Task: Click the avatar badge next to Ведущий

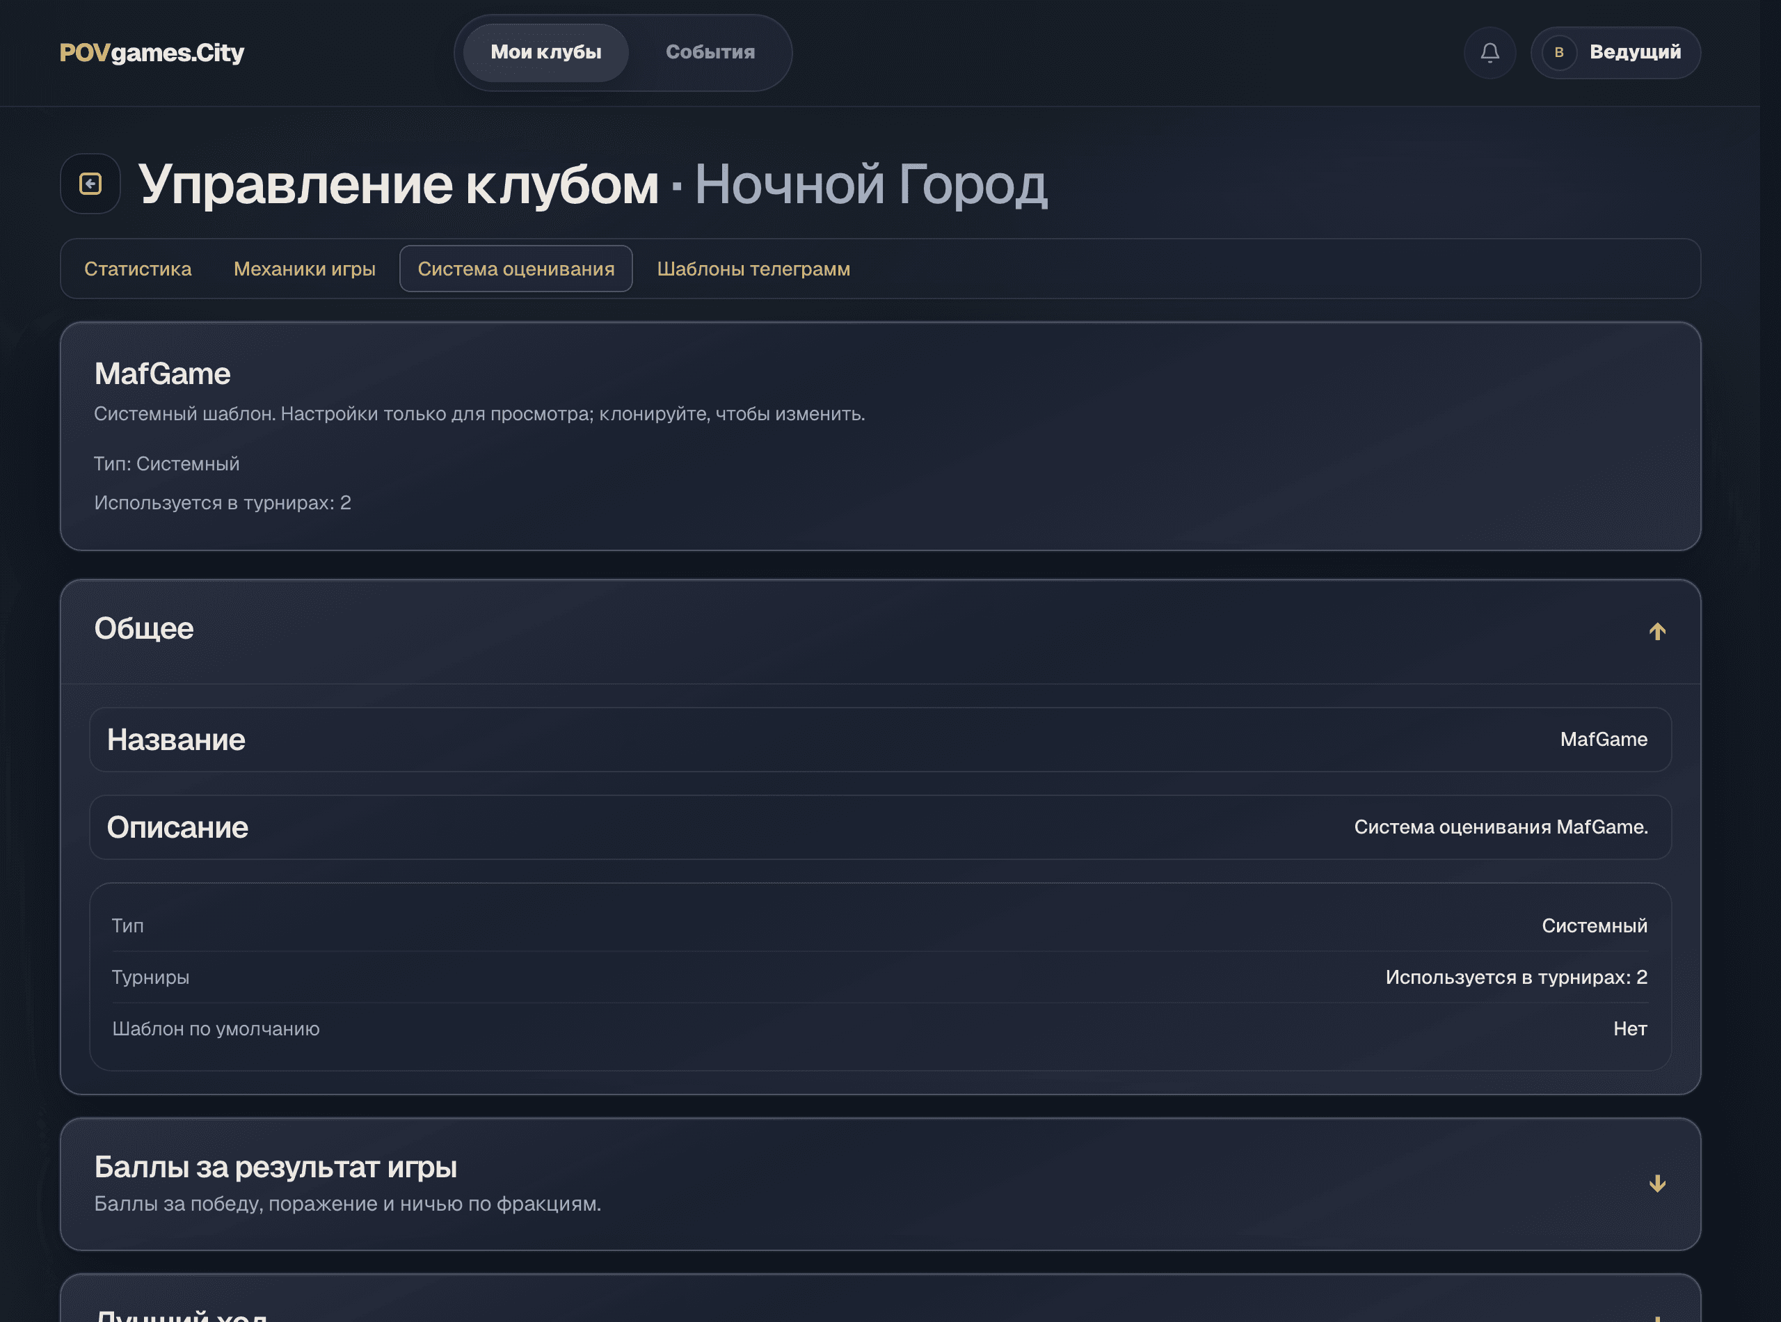Action: tap(1558, 53)
